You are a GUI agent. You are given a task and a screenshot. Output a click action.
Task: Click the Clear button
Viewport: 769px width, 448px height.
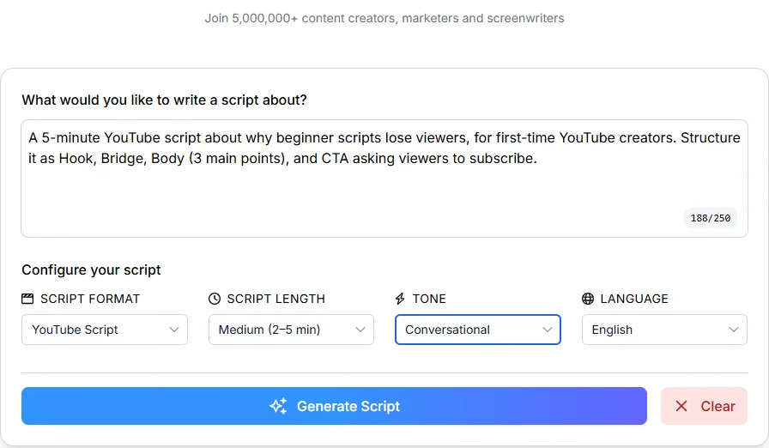coord(704,406)
